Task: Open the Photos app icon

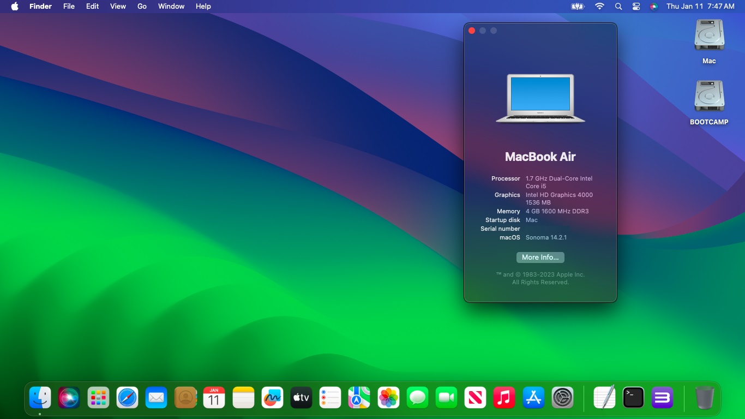Action: point(388,398)
